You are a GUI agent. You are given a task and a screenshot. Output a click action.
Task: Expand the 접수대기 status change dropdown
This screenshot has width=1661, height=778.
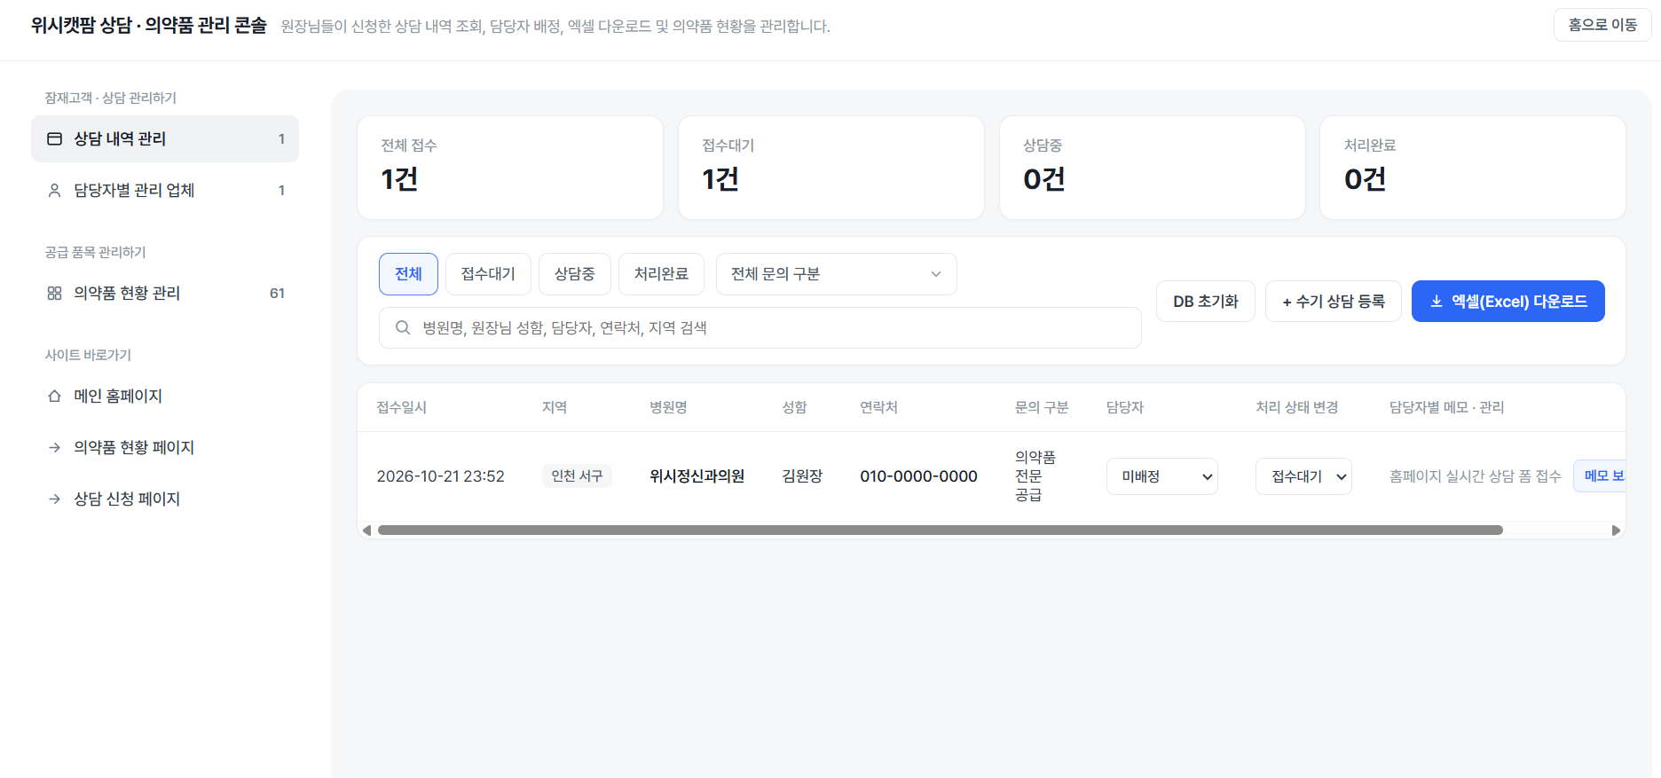(1303, 476)
